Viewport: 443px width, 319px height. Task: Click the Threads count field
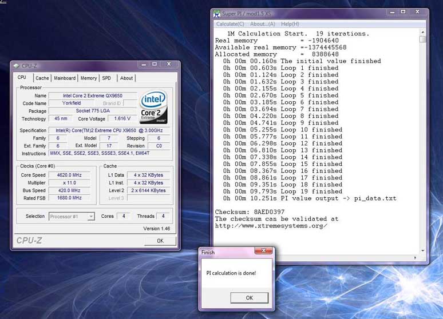(x=163, y=216)
